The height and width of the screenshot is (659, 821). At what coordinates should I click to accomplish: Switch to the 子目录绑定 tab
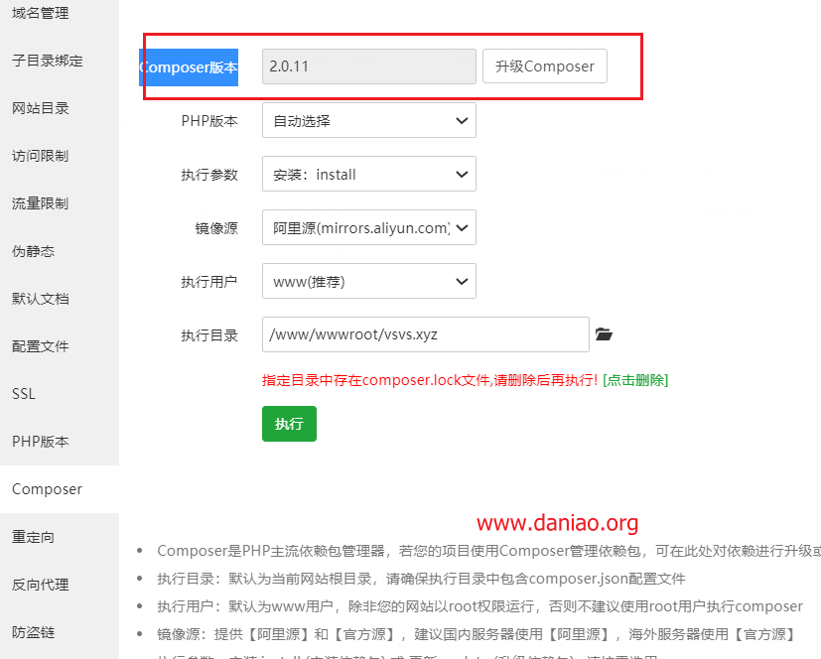pyautogui.click(x=47, y=61)
